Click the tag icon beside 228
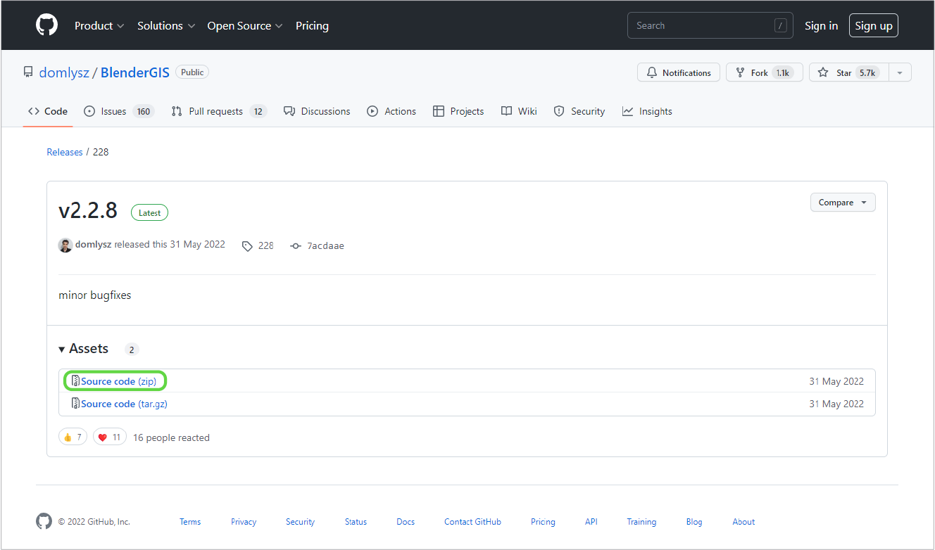This screenshot has height=550, width=935. [x=247, y=246]
